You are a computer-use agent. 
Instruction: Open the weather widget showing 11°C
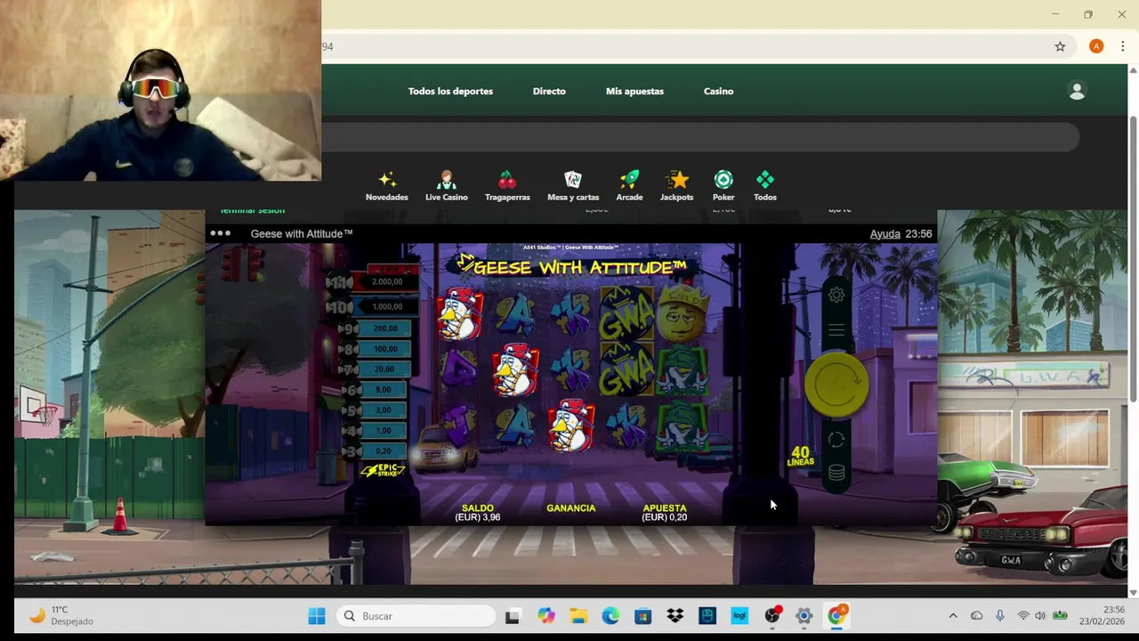[61, 616]
